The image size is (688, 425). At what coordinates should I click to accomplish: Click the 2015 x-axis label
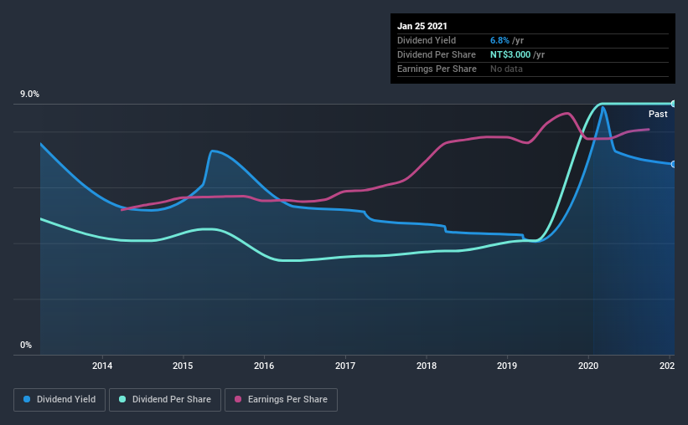click(183, 366)
